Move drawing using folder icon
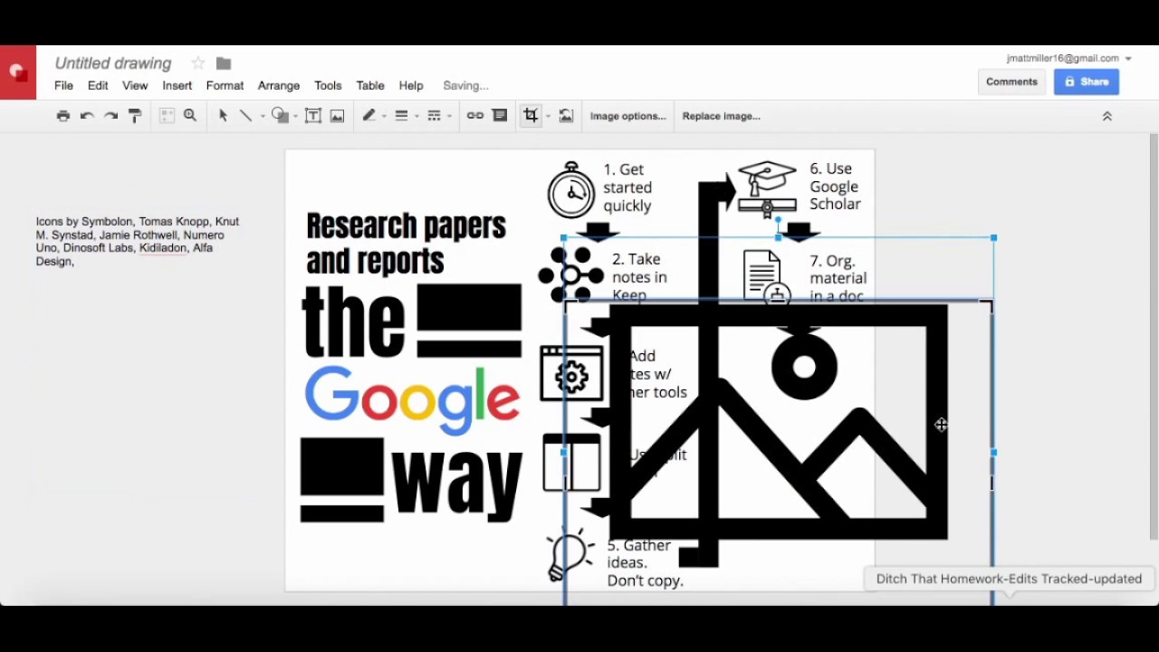The width and height of the screenshot is (1159, 652). click(224, 63)
